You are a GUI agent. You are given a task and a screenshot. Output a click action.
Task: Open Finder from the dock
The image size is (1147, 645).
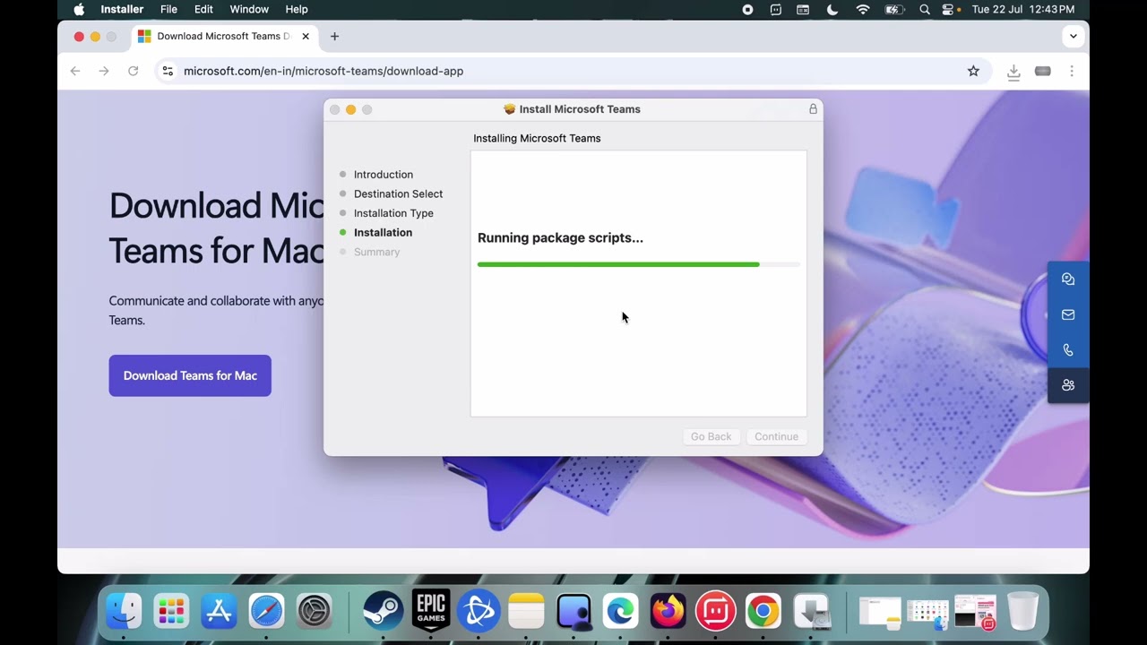pos(124,612)
